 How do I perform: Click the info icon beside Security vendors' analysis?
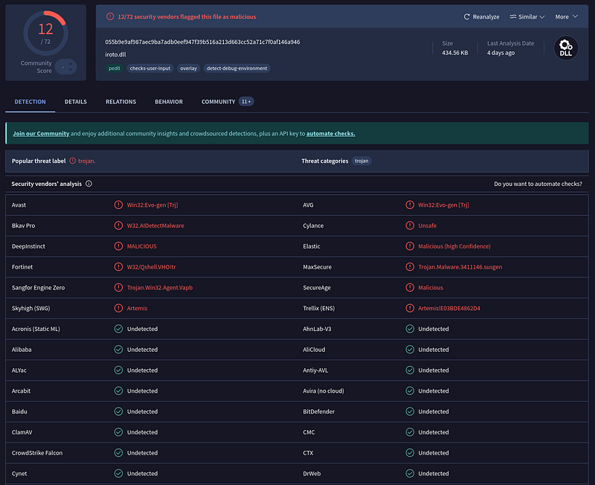89,184
